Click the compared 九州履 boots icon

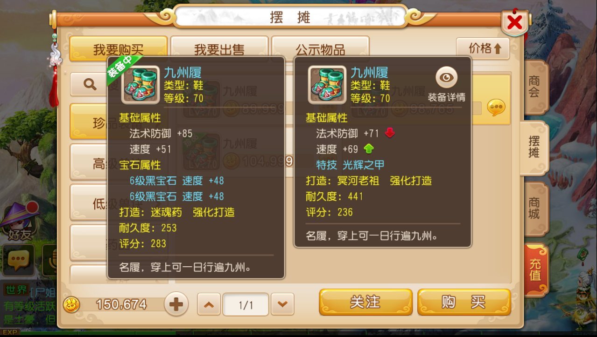pos(327,85)
